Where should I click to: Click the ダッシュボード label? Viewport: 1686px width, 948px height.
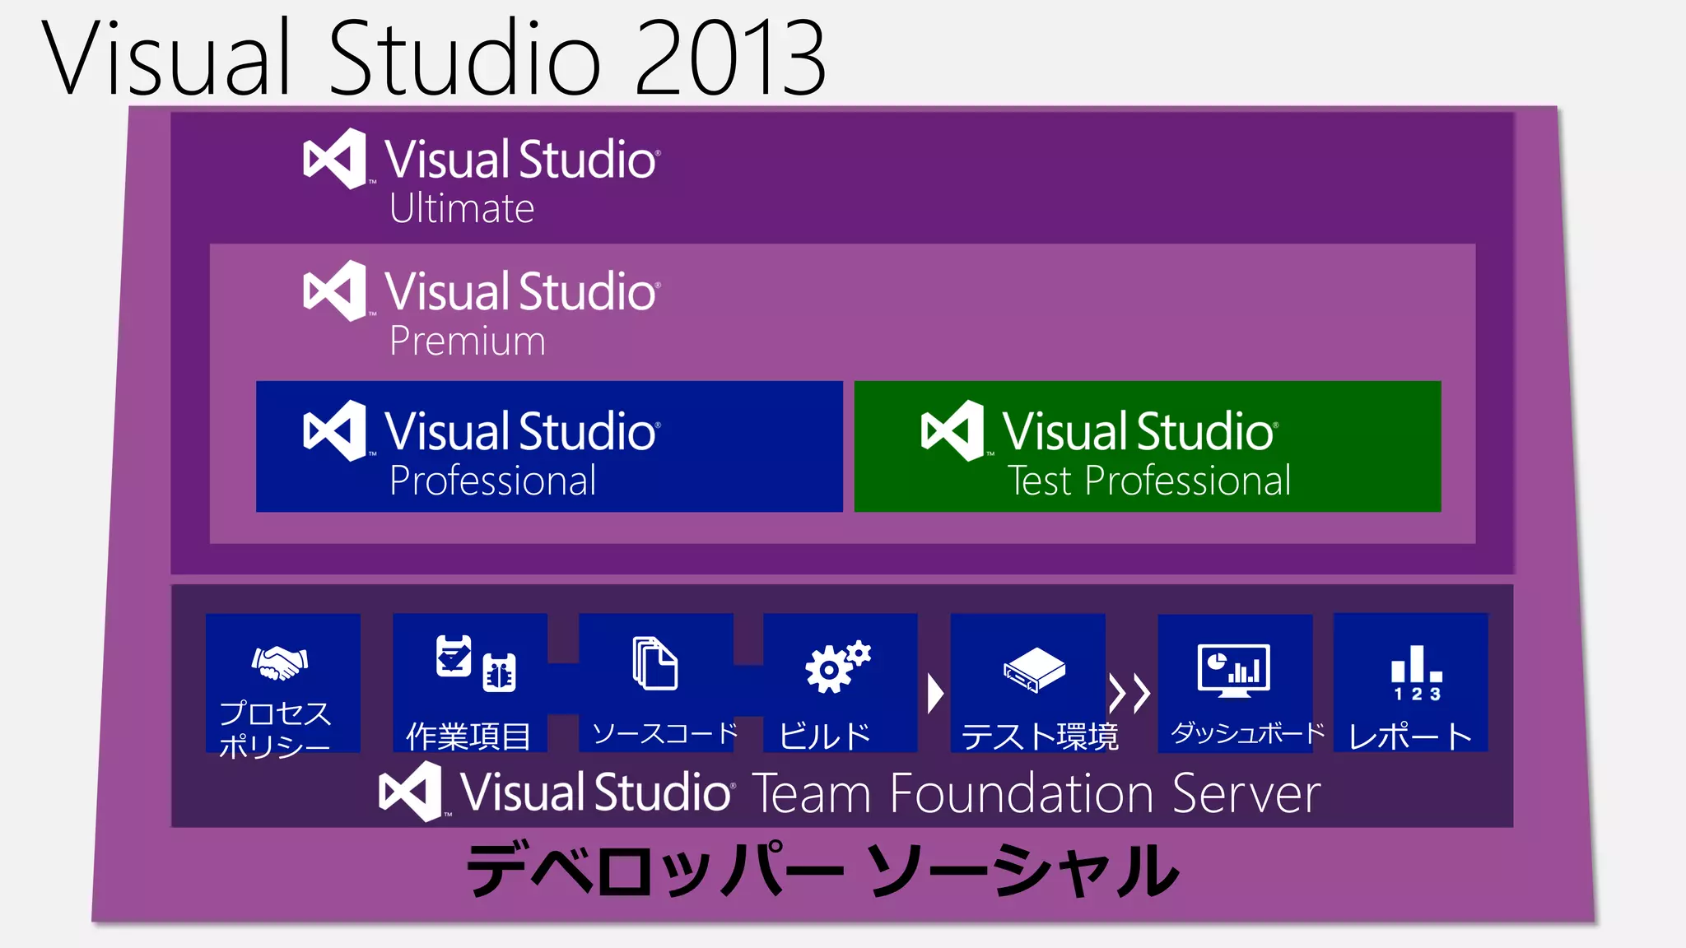[1248, 732]
